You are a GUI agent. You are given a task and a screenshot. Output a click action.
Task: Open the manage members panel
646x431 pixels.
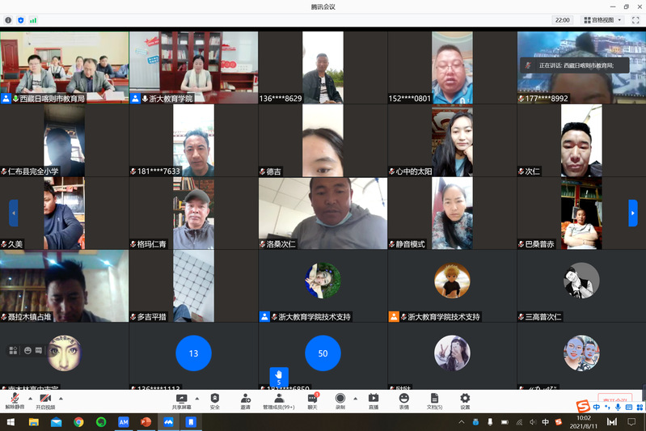tap(279, 399)
